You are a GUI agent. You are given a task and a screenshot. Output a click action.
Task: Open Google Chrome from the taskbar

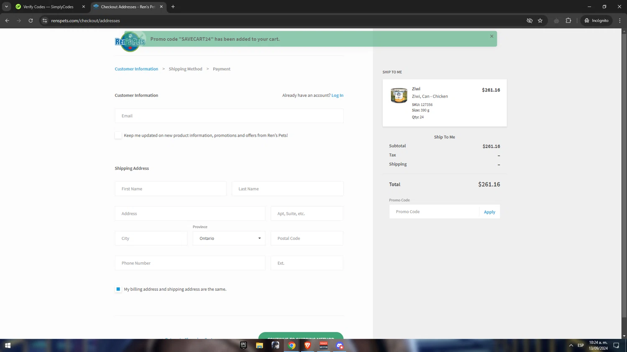coord(292,345)
